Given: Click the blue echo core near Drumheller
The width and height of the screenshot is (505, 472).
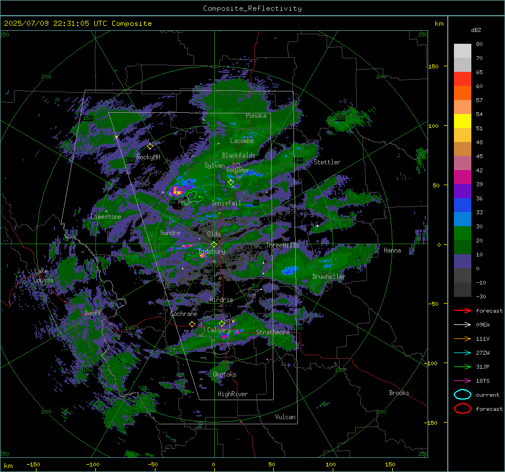Looking at the screenshot, I should click(288, 270).
